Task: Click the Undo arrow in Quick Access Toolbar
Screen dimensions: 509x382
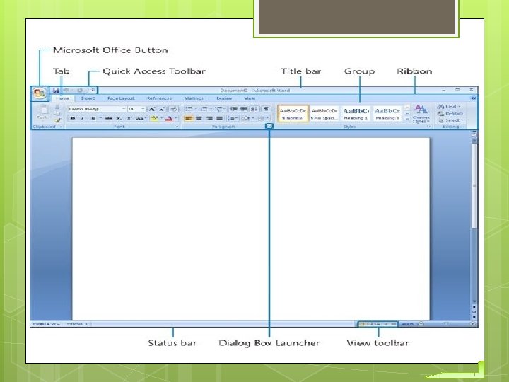Action: (66, 91)
